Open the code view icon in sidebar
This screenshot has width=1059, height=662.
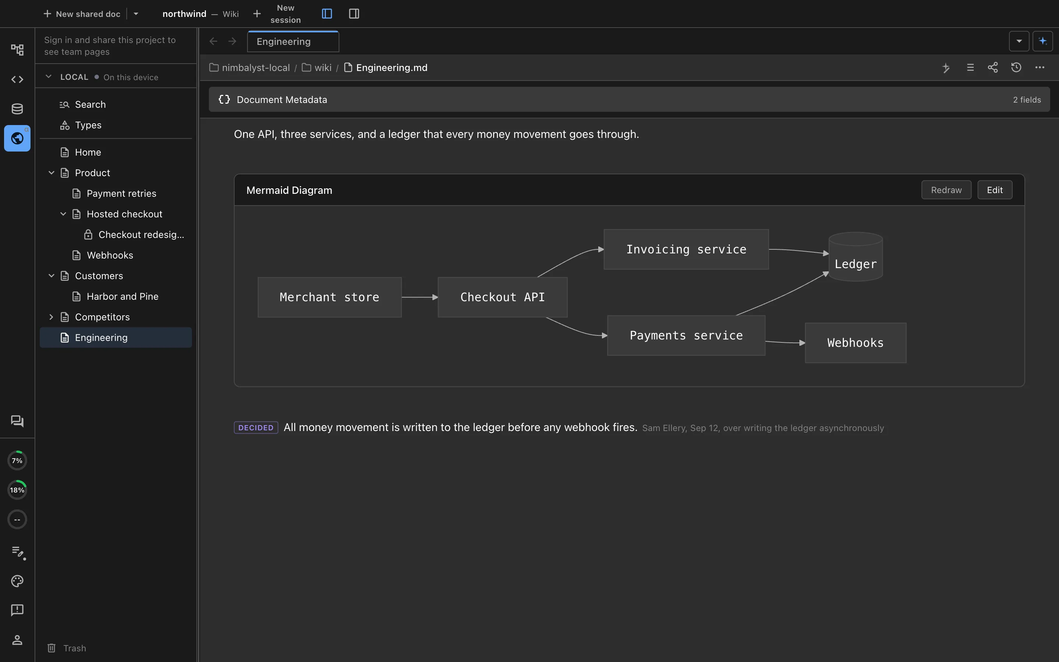pos(17,79)
